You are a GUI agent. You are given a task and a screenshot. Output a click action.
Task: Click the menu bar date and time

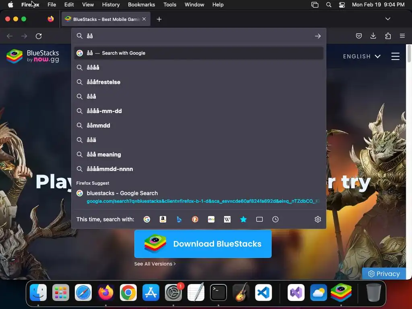click(x=378, y=5)
